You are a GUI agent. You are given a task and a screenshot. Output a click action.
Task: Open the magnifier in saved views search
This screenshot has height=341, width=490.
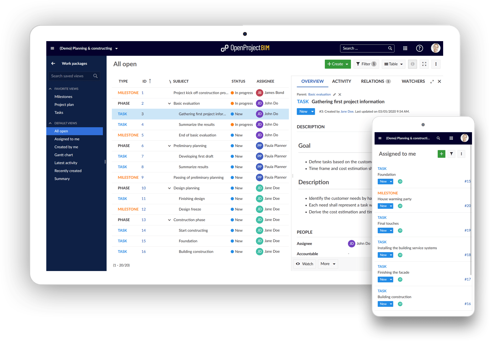[x=95, y=76]
